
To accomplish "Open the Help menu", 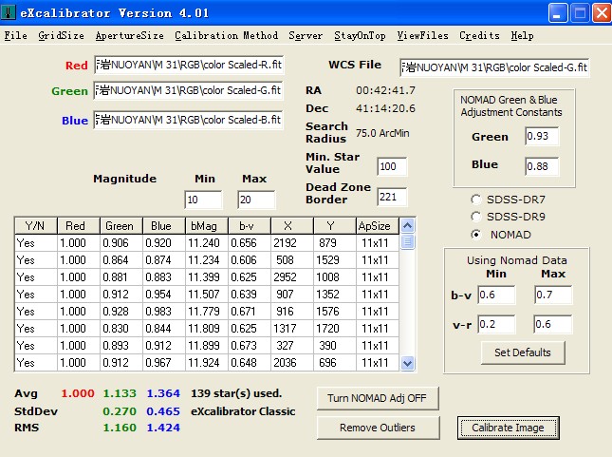I will (522, 35).
